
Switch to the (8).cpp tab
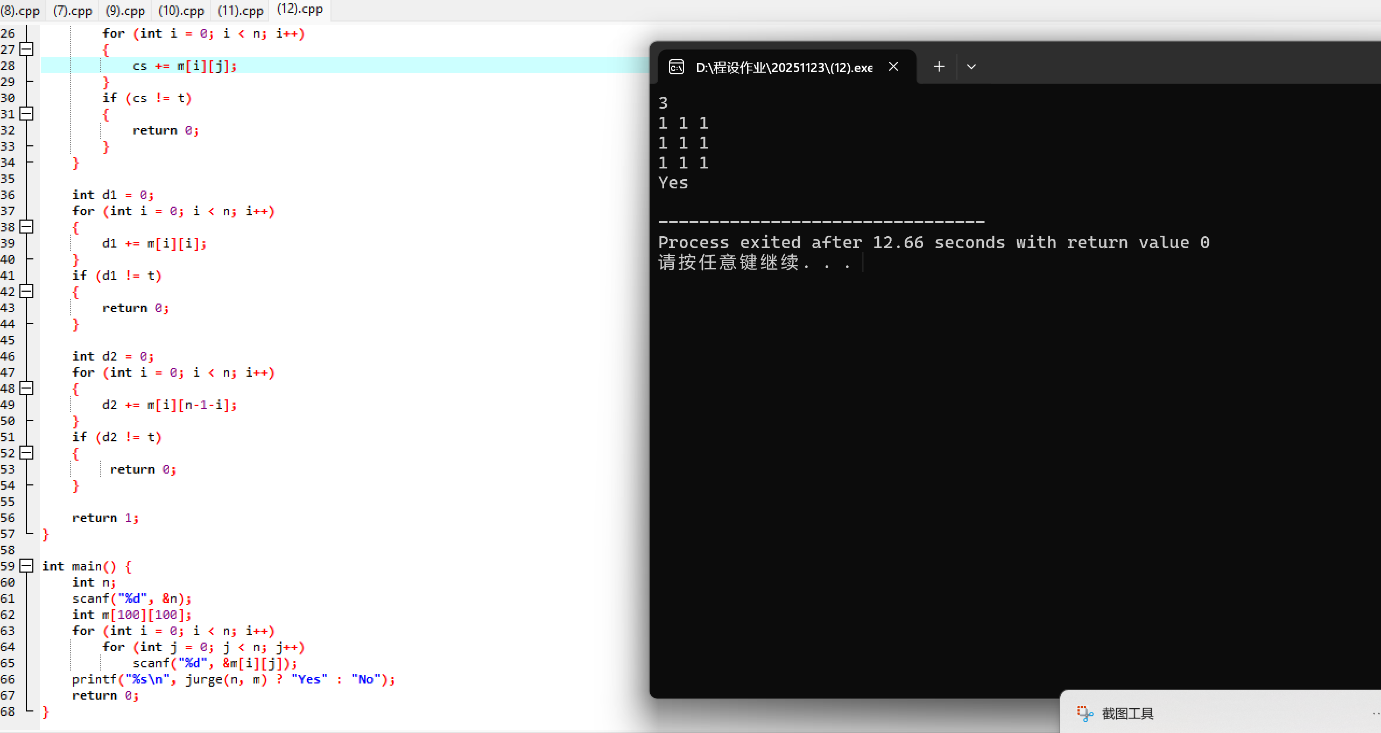point(20,11)
